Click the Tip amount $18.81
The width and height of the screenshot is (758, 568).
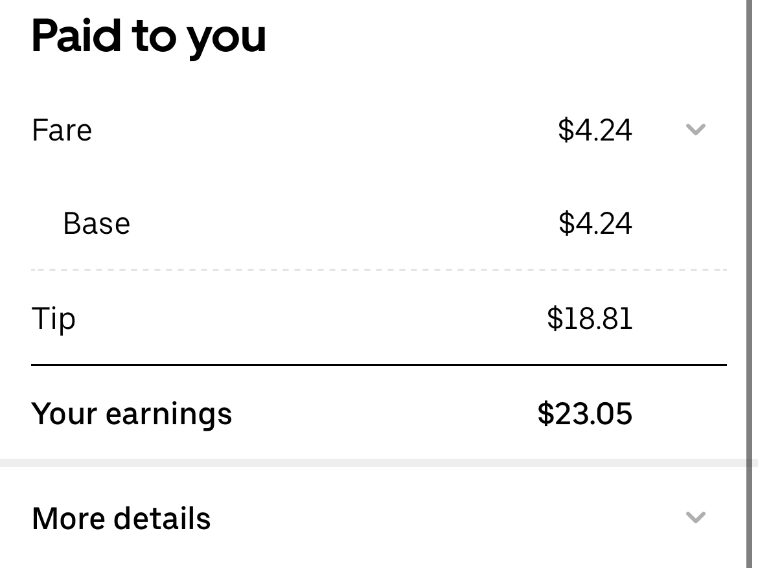point(590,319)
